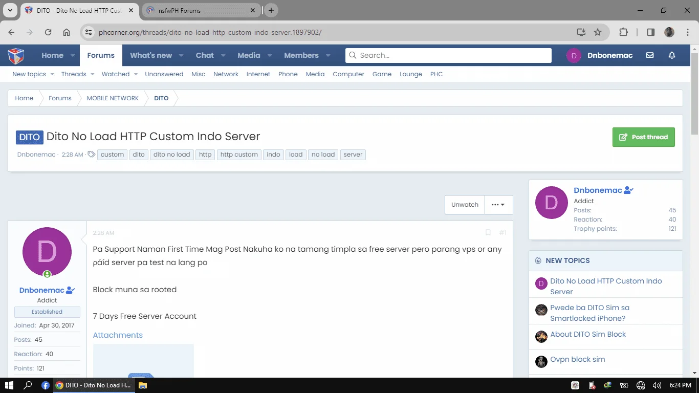Open the 'http custom' tag
Screen dimensions: 699x393
(x=239, y=155)
